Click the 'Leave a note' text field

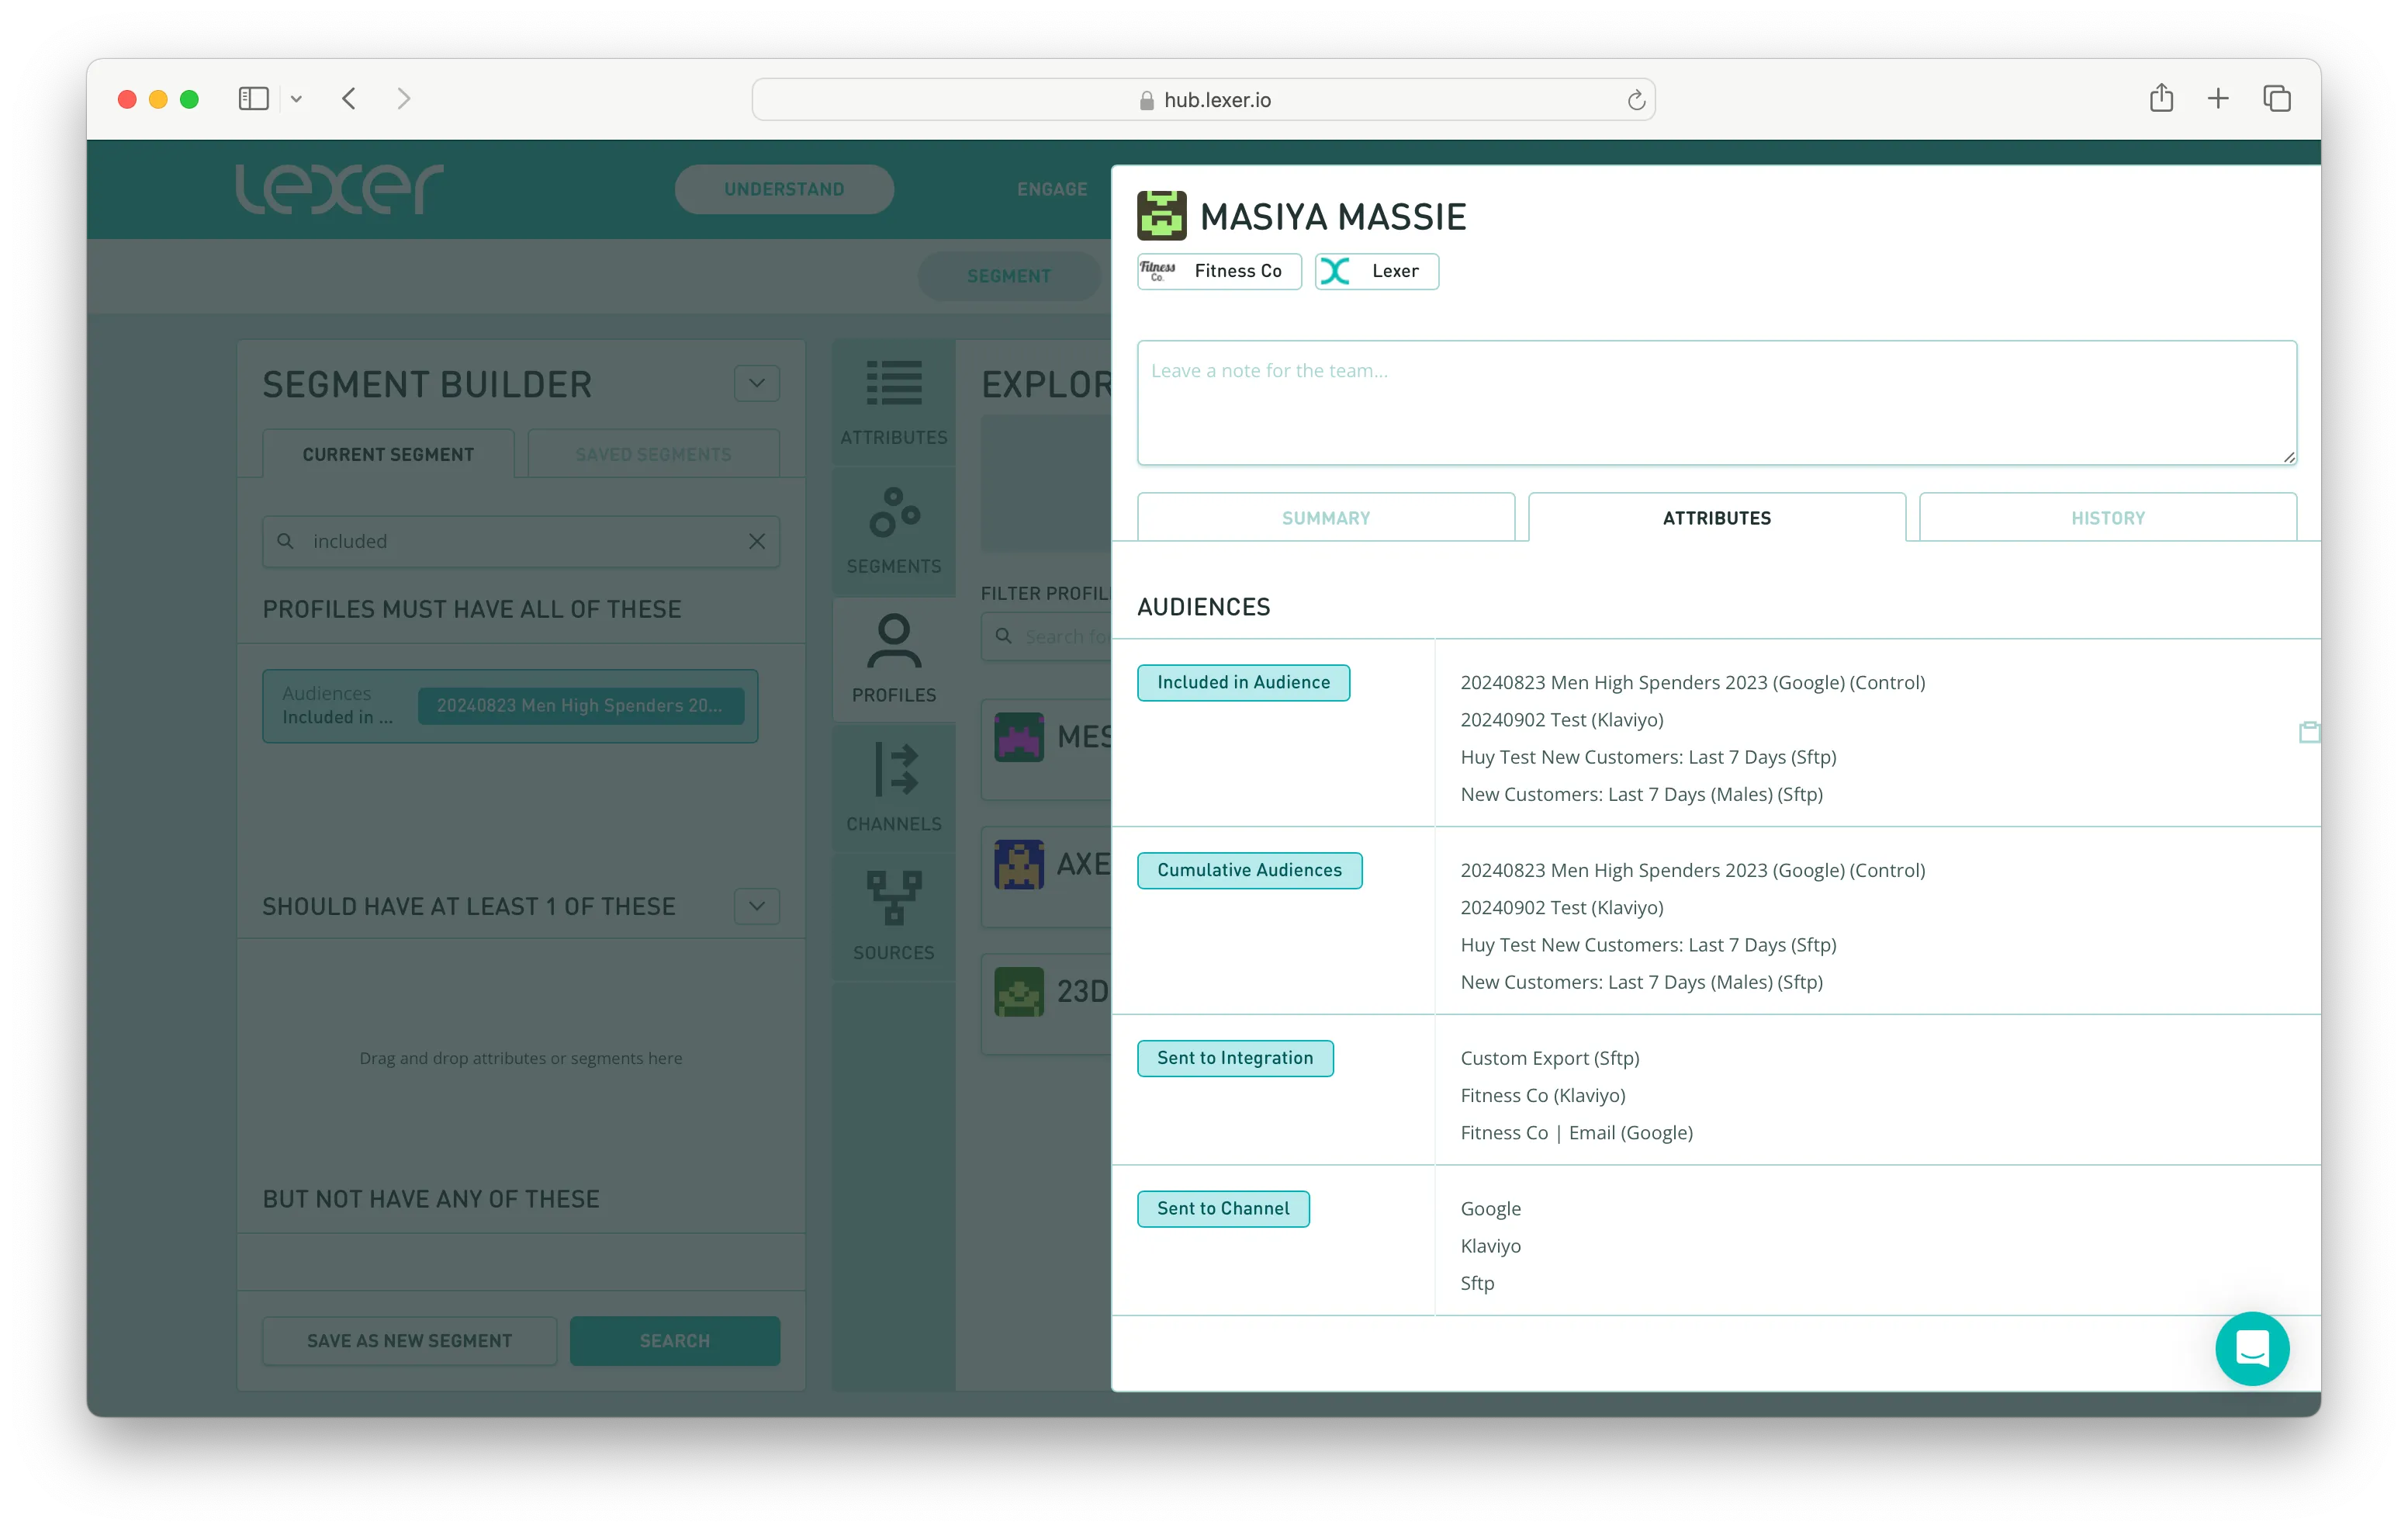(1716, 402)
